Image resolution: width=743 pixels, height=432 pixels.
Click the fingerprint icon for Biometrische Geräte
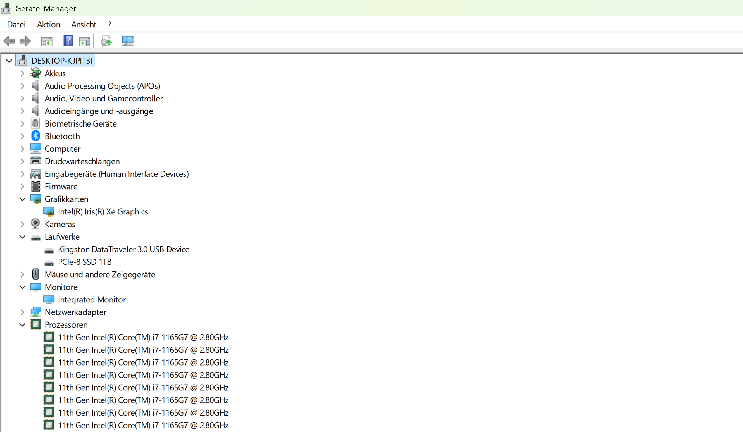[x=35, y=123]
